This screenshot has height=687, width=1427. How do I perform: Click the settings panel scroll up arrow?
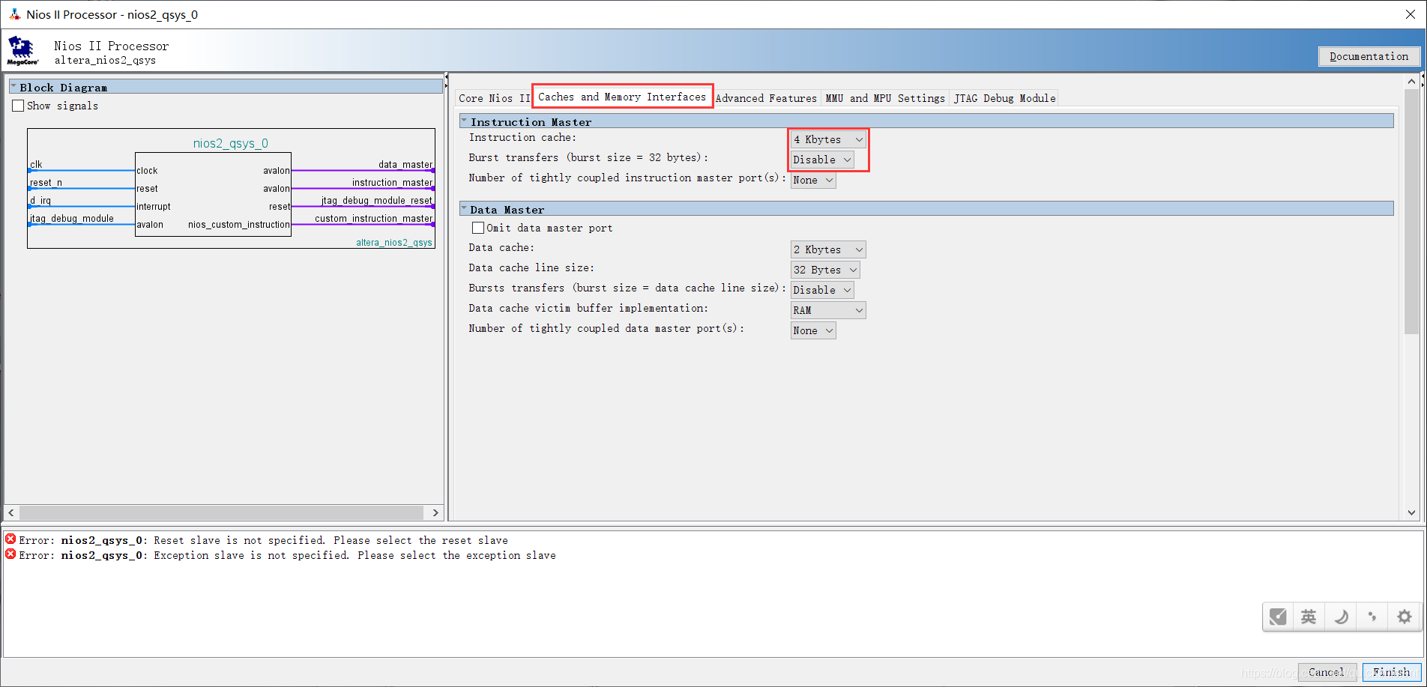[x=1411, y=81]
